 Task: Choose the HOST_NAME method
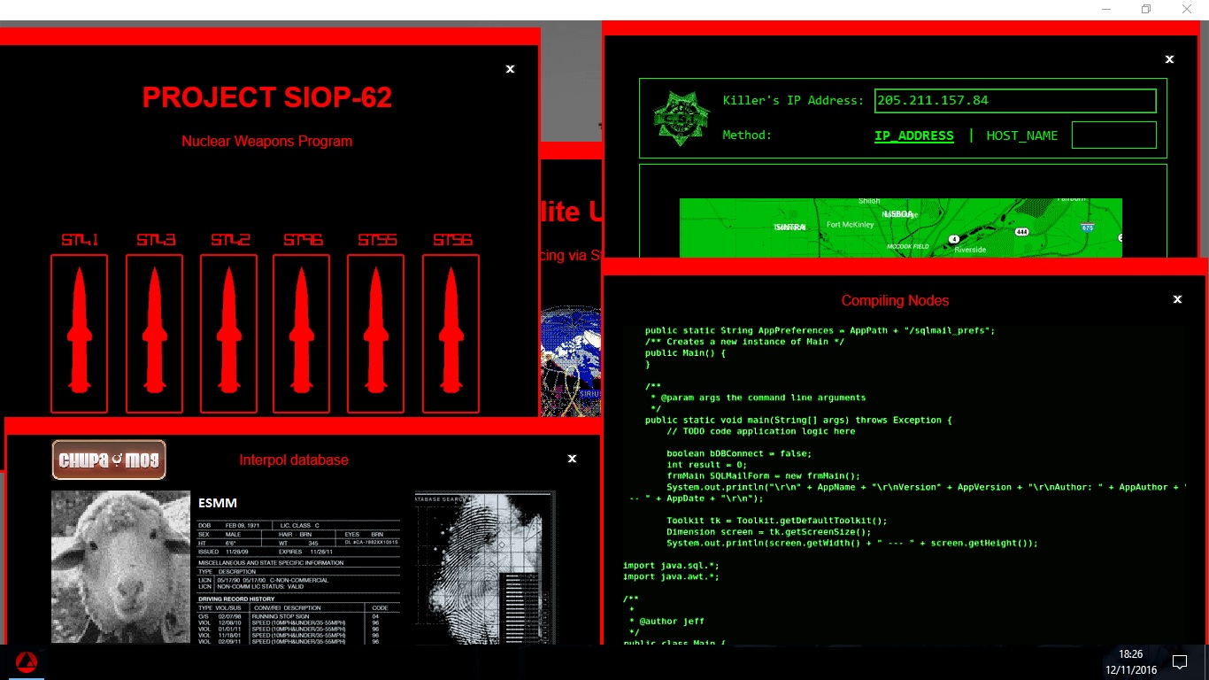(1022, 135)
